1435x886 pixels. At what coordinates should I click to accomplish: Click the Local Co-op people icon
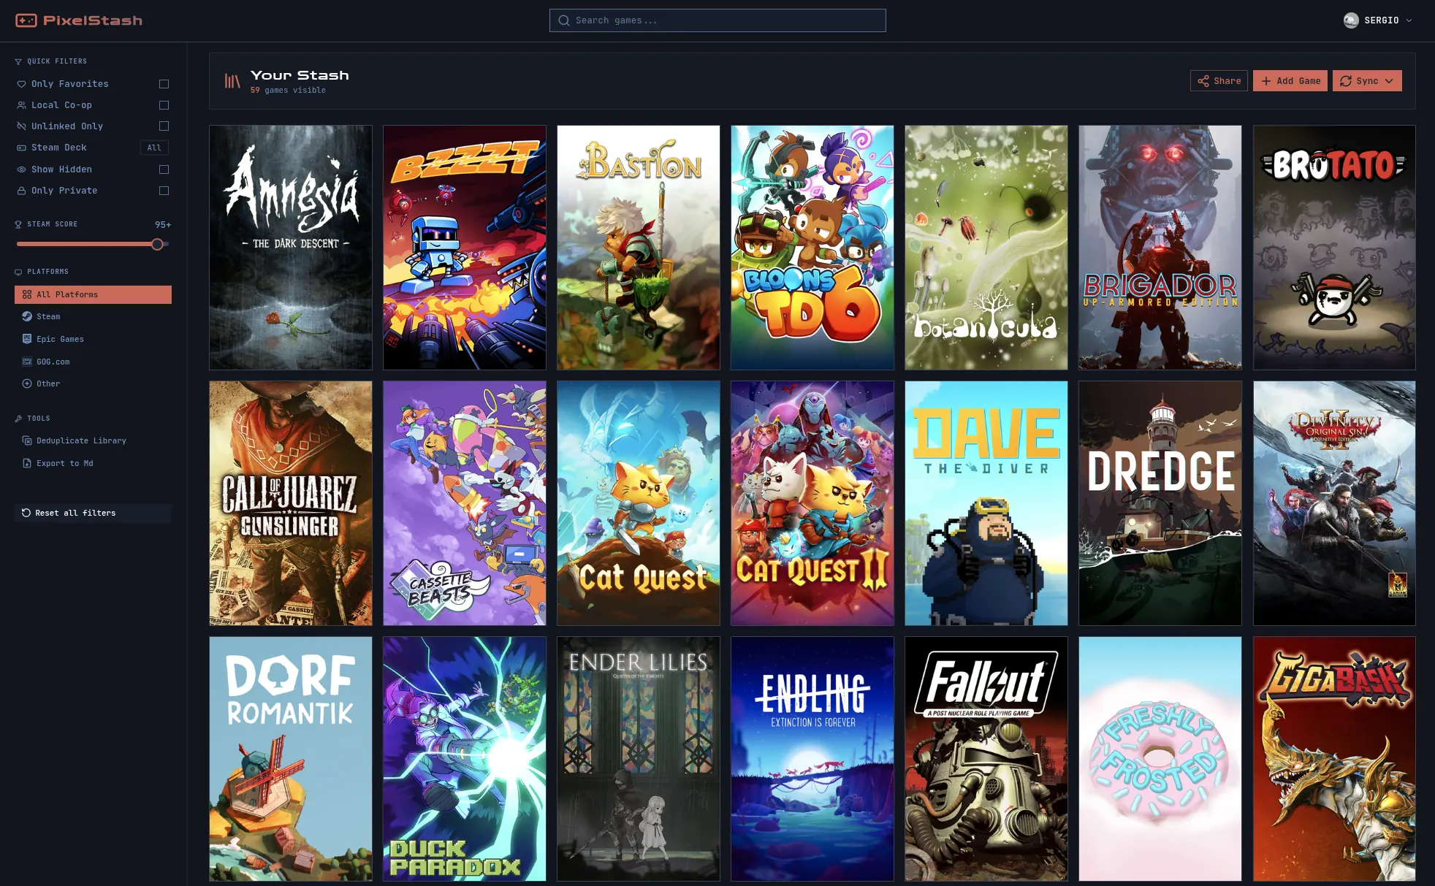21,105
